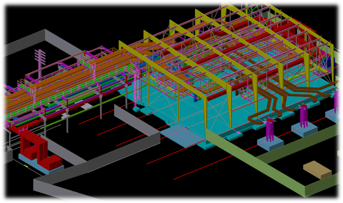Screen dimensions: 343x203
Task: Click the tan box near green wall
Action: 318,169
